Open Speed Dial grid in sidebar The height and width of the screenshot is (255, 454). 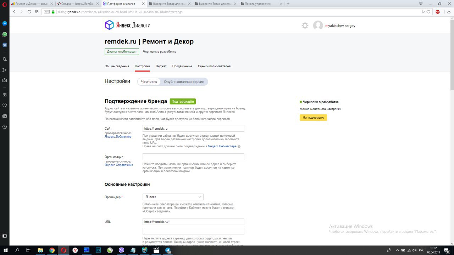[x=5, y=95]
